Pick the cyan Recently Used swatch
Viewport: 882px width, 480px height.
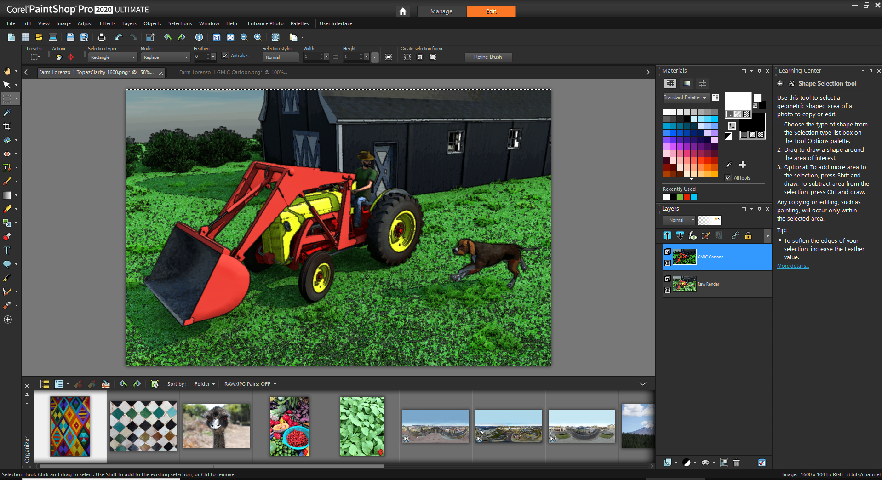pyautogui.click(x=694, y=197)
